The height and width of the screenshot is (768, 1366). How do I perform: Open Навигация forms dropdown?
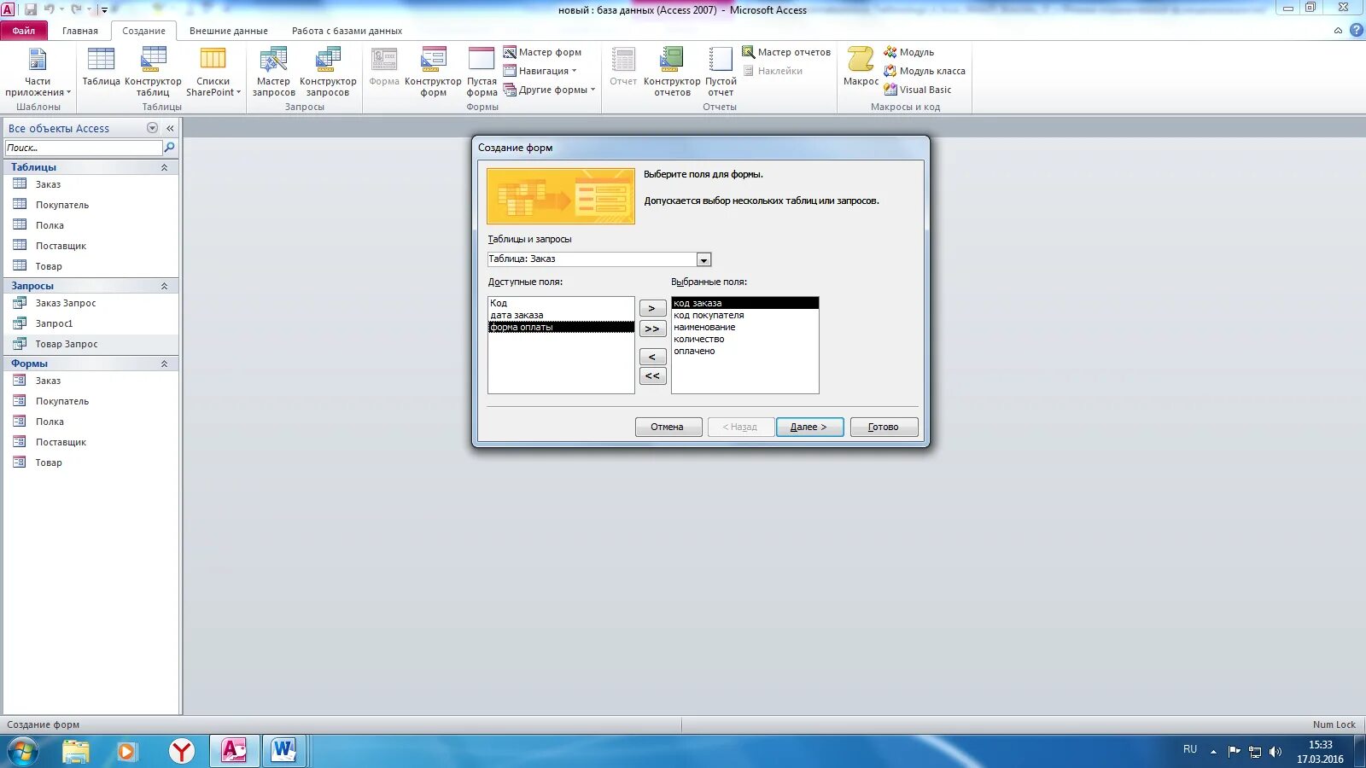coord(540,71)
